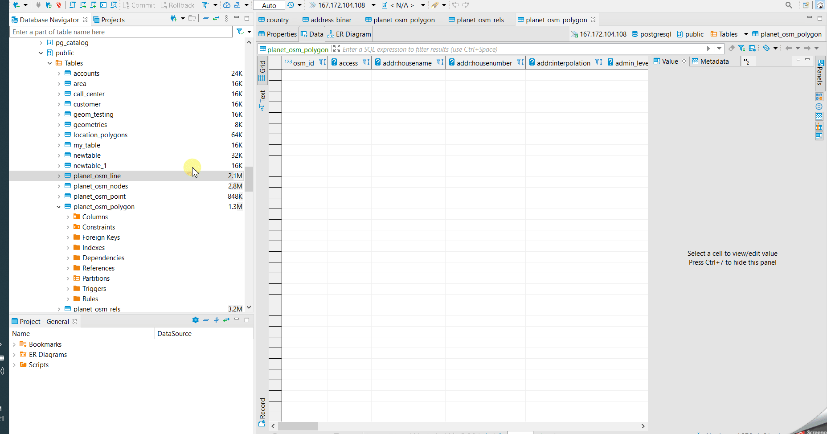
Task: Open the ER Diagram tab
Action: 349,34
